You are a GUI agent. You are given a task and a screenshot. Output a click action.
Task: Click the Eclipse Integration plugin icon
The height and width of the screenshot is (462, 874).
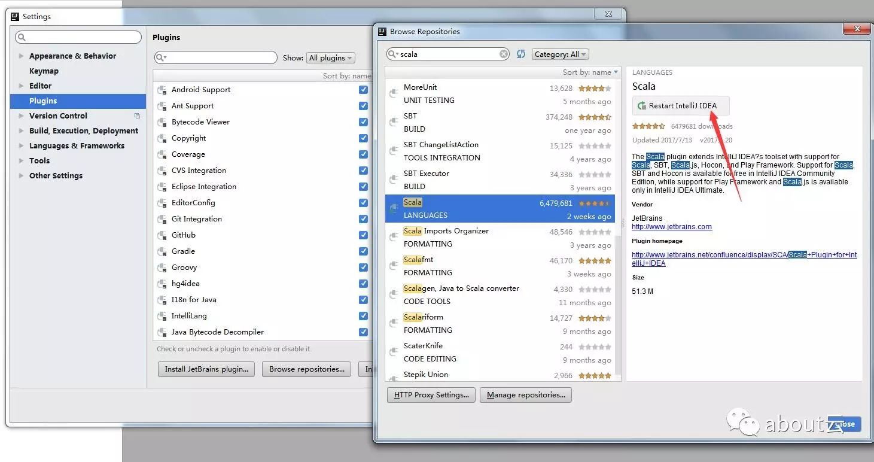[162, 187]
